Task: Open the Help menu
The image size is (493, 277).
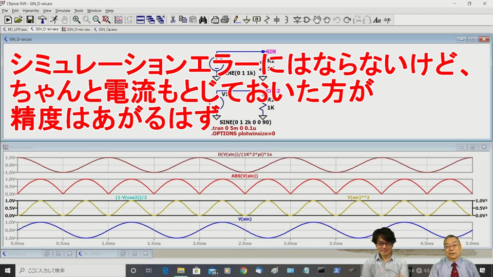Action: 109,11
